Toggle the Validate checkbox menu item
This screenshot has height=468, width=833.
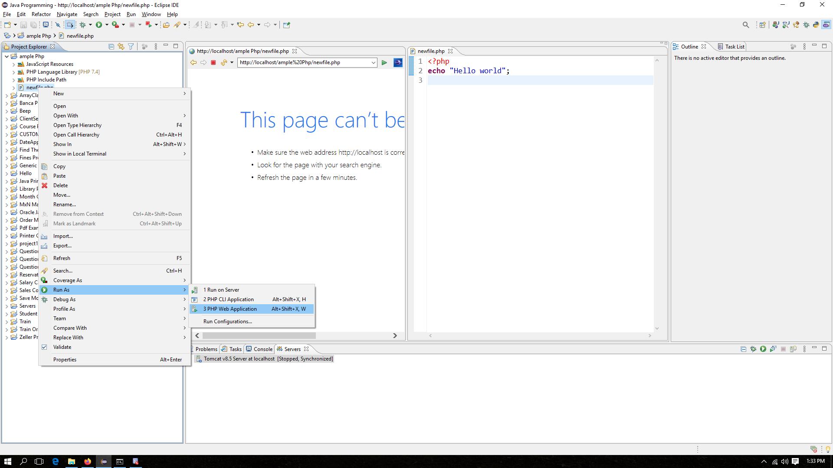click(x=62, y=347)
